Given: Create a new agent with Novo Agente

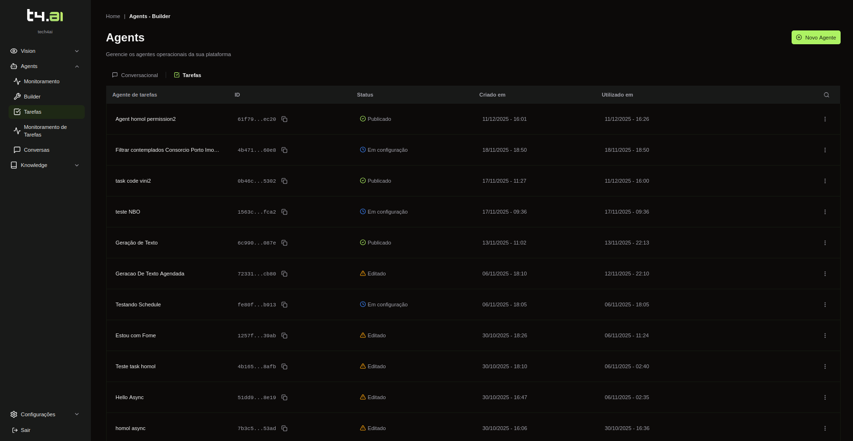Looking at the screenshot, I should (x=815, y=38).
